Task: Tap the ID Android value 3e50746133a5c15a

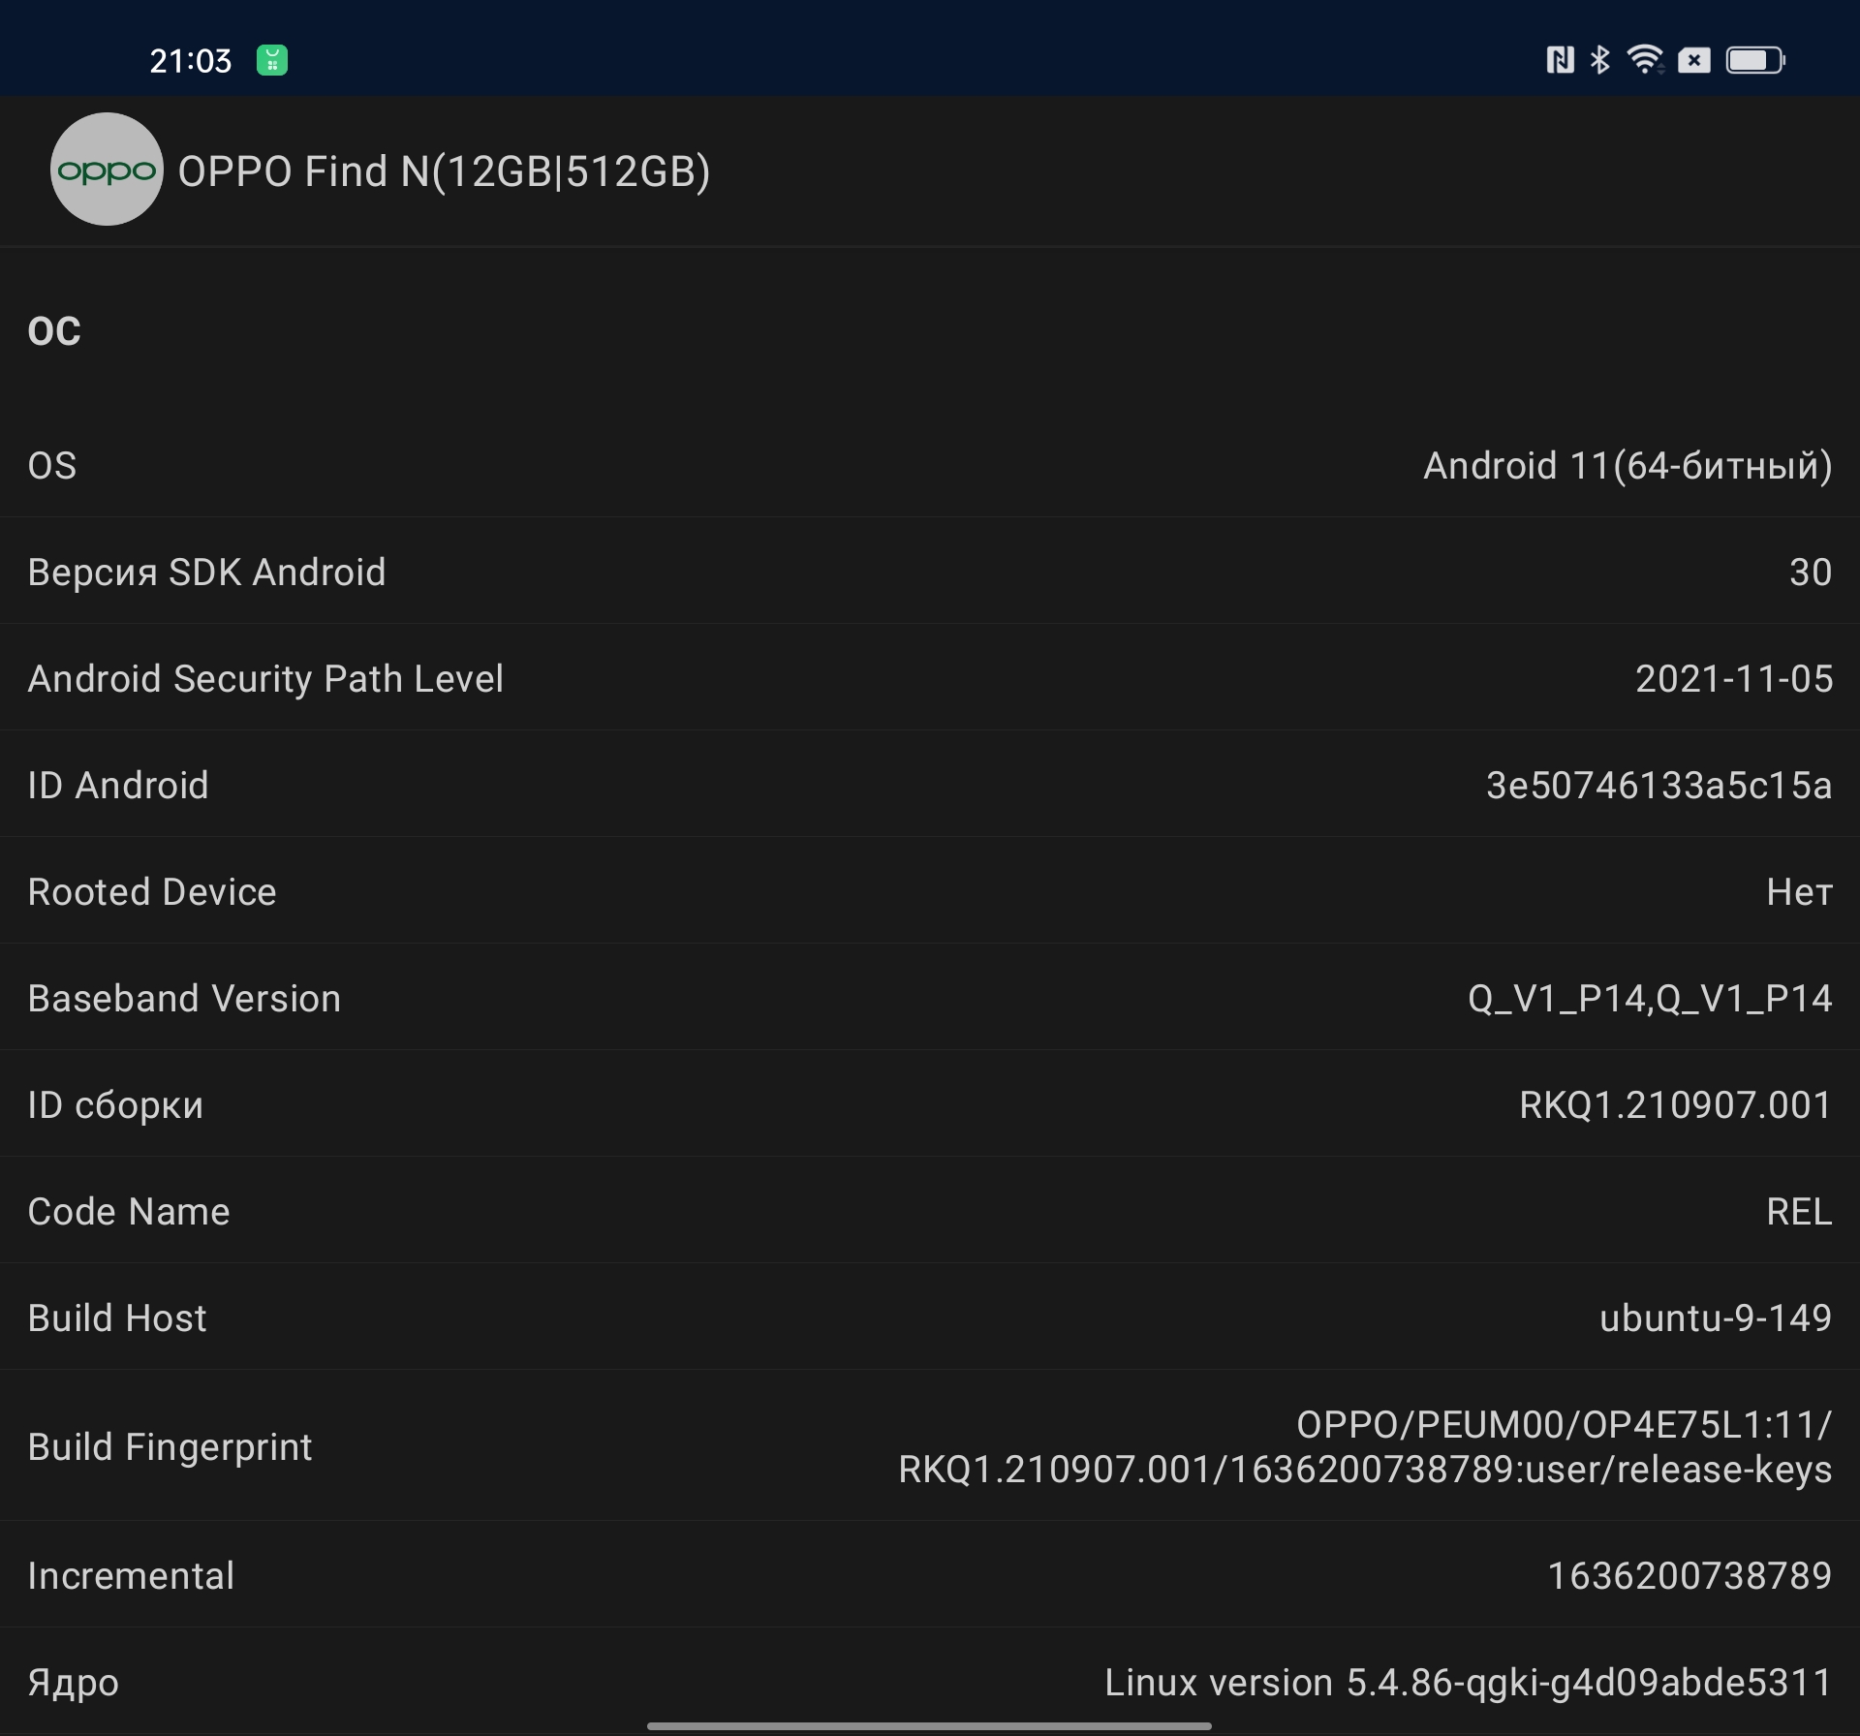Action: point(1658,786)
